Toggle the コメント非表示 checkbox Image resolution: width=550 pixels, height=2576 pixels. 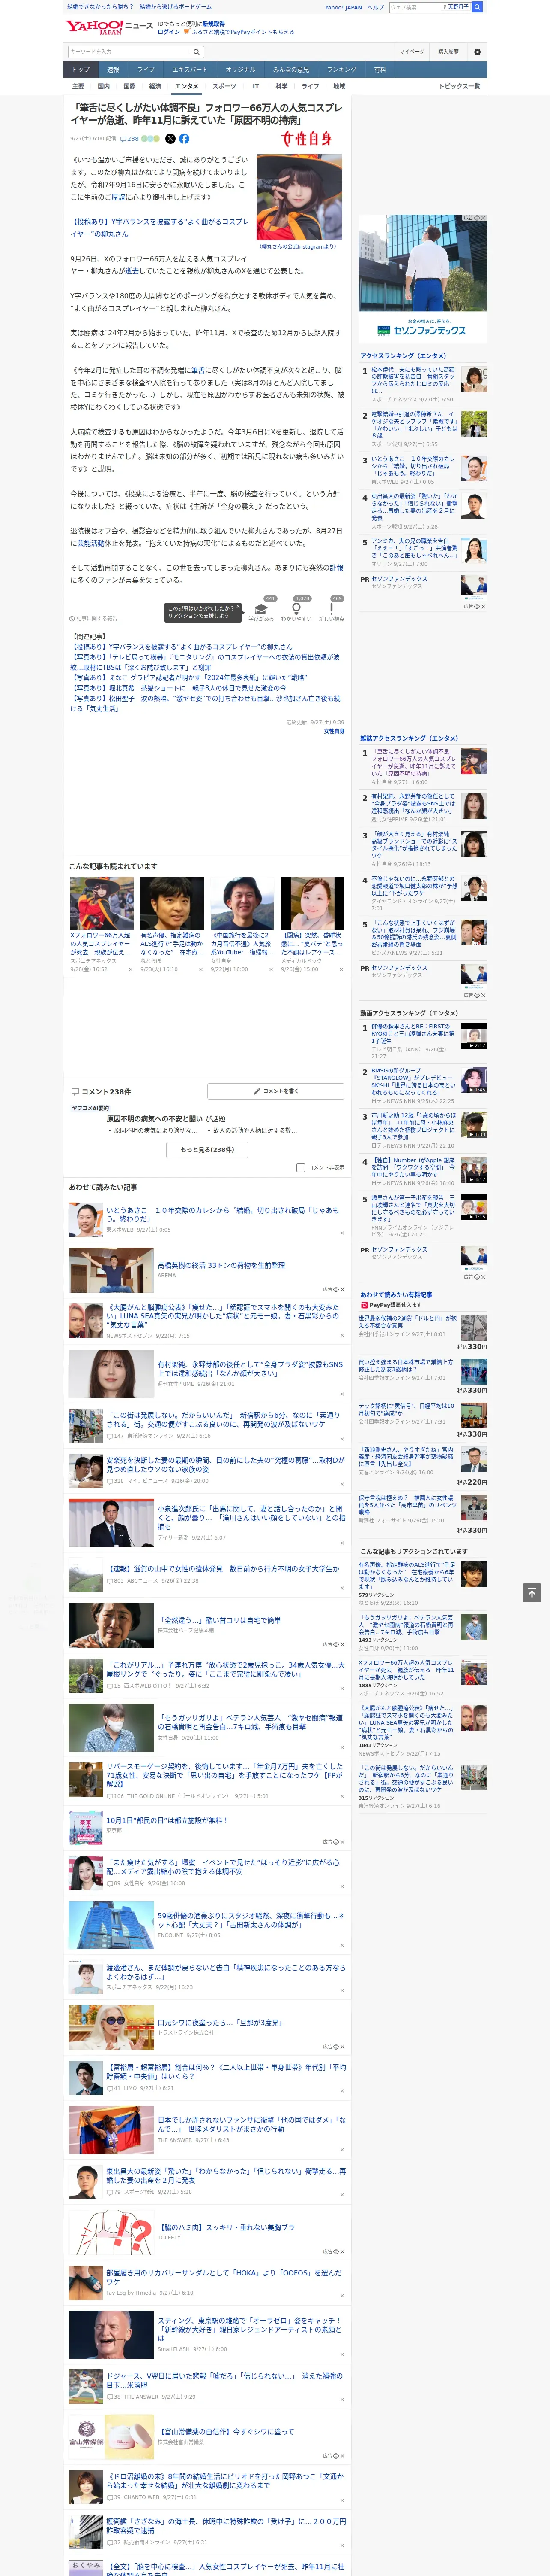click(x=300, y=1167)
